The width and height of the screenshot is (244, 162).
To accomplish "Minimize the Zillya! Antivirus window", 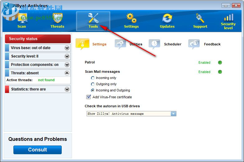I will click(x=226, y=6).
